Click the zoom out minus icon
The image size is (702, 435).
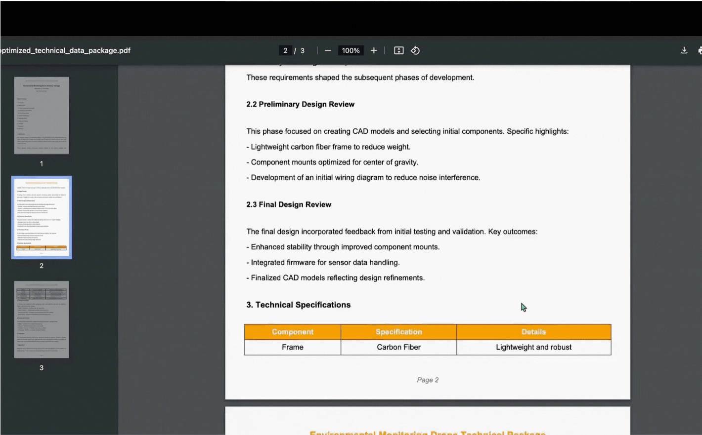328,50
